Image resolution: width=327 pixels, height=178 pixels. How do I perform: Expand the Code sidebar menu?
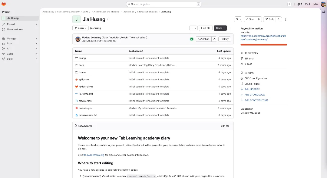pyautogui.click(x=20, y=54)
